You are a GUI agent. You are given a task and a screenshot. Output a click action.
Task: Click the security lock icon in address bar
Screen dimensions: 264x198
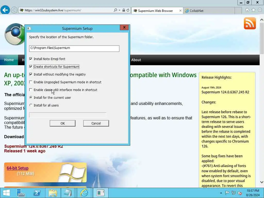point(123,10)
